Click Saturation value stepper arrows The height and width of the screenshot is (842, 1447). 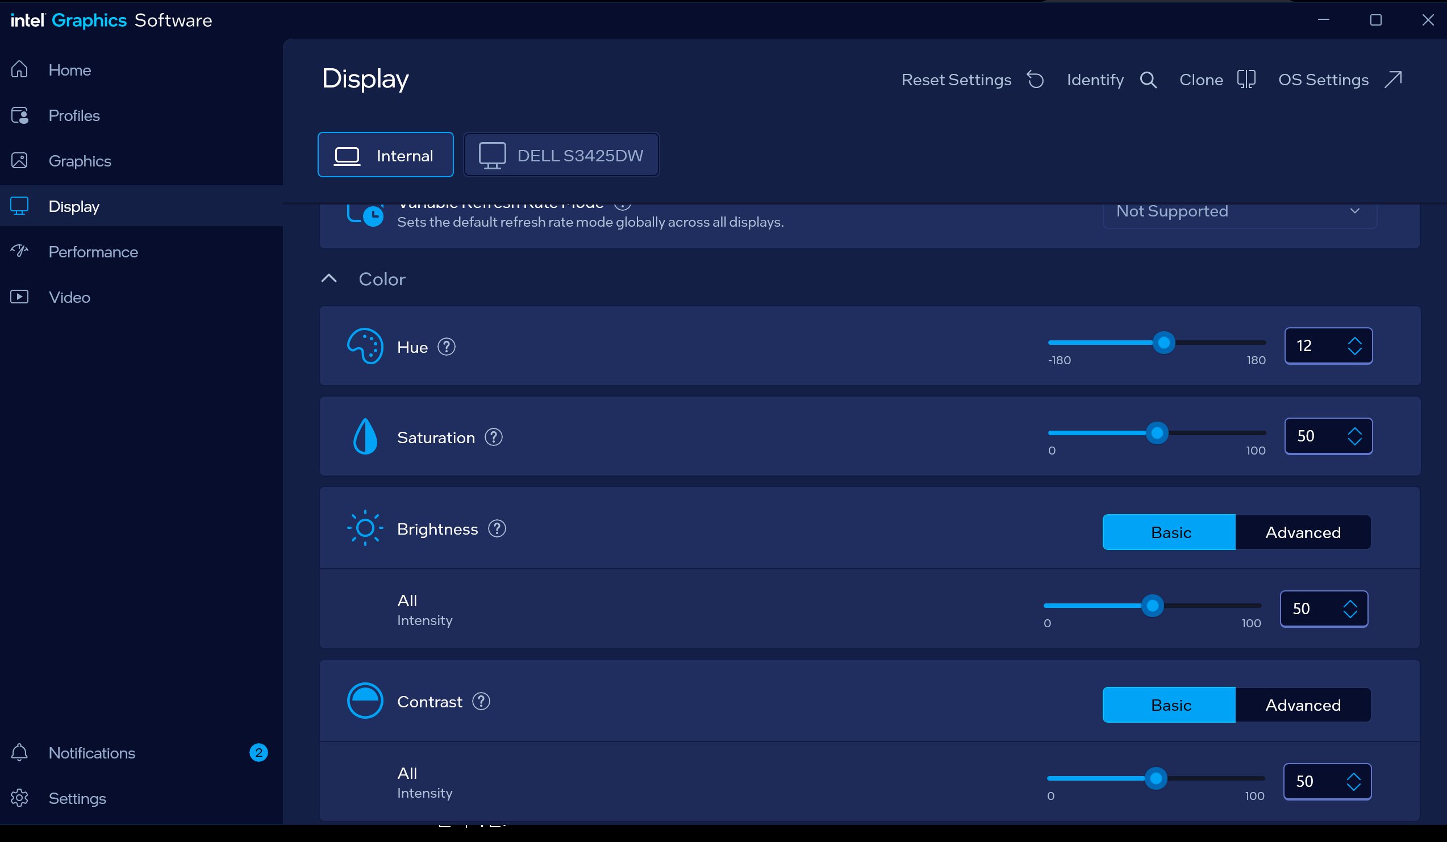[1354, 436]
